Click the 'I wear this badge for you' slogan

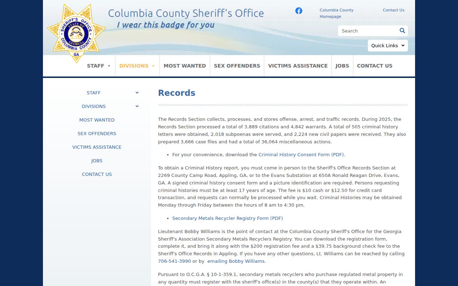coord(166,25)
